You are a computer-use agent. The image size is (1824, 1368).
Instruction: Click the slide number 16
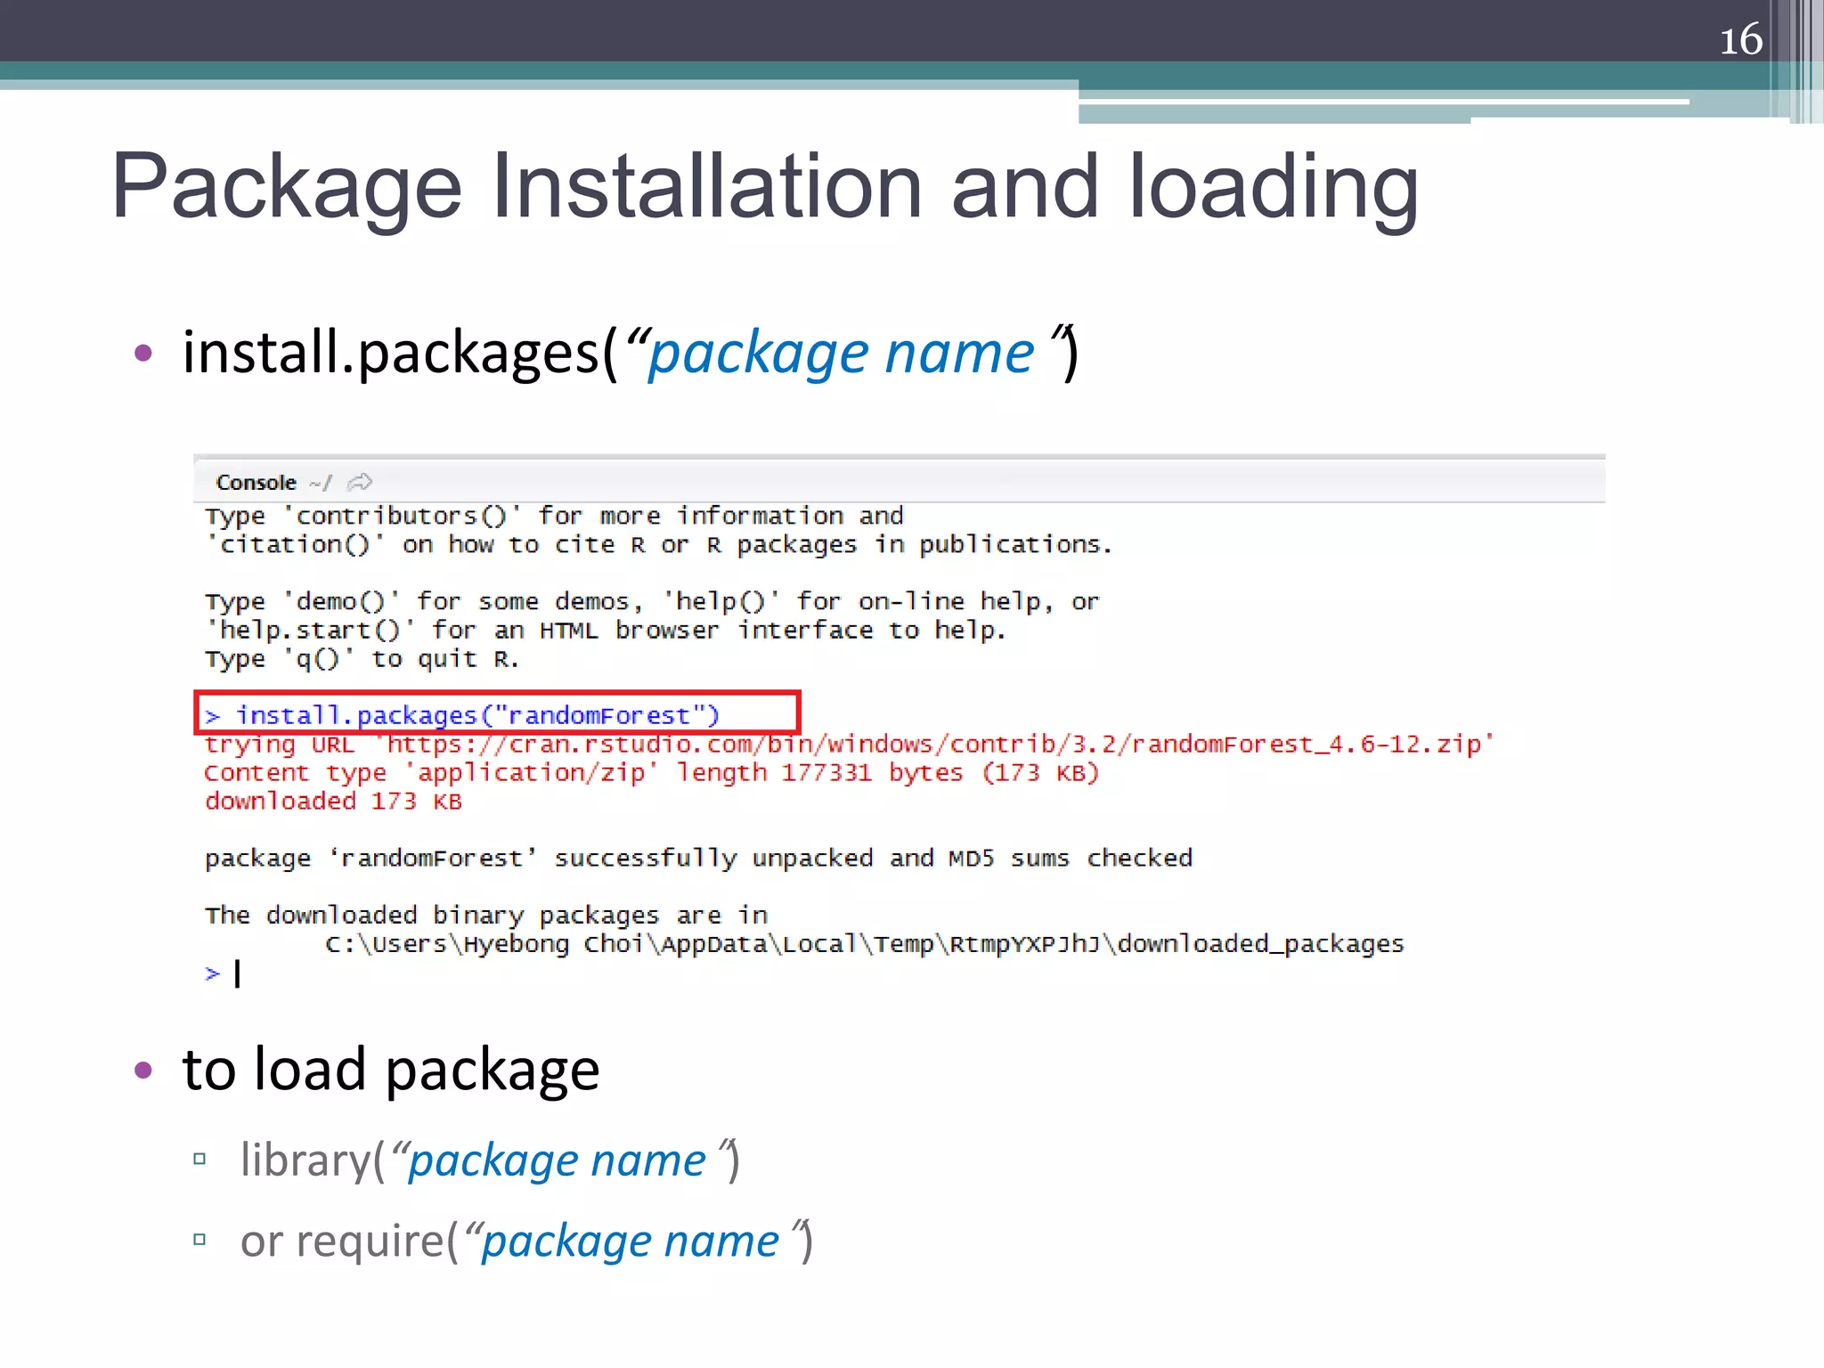(1740, 40)
